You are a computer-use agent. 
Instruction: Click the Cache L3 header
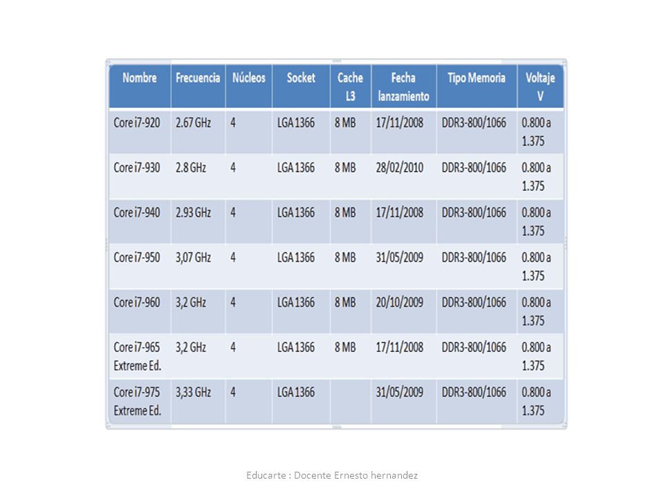pyautogui.click(x=350, y=86)
